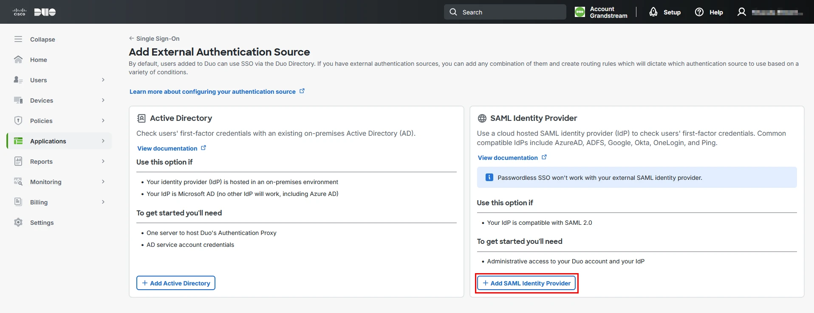Image resolution: width=814 pixels, height=313 pixels.
Task: Click 'AD service account credentials' bullet
Action: point(190,245)
